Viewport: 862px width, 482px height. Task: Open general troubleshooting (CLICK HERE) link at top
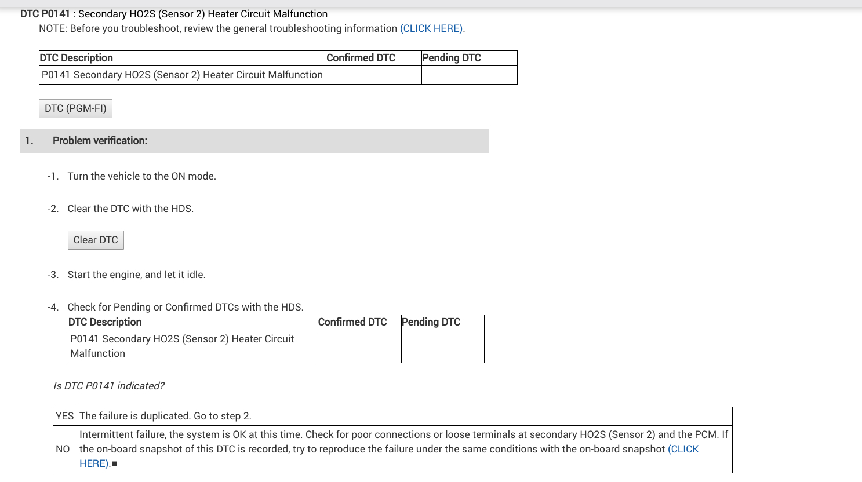click(x=431, y=28)
